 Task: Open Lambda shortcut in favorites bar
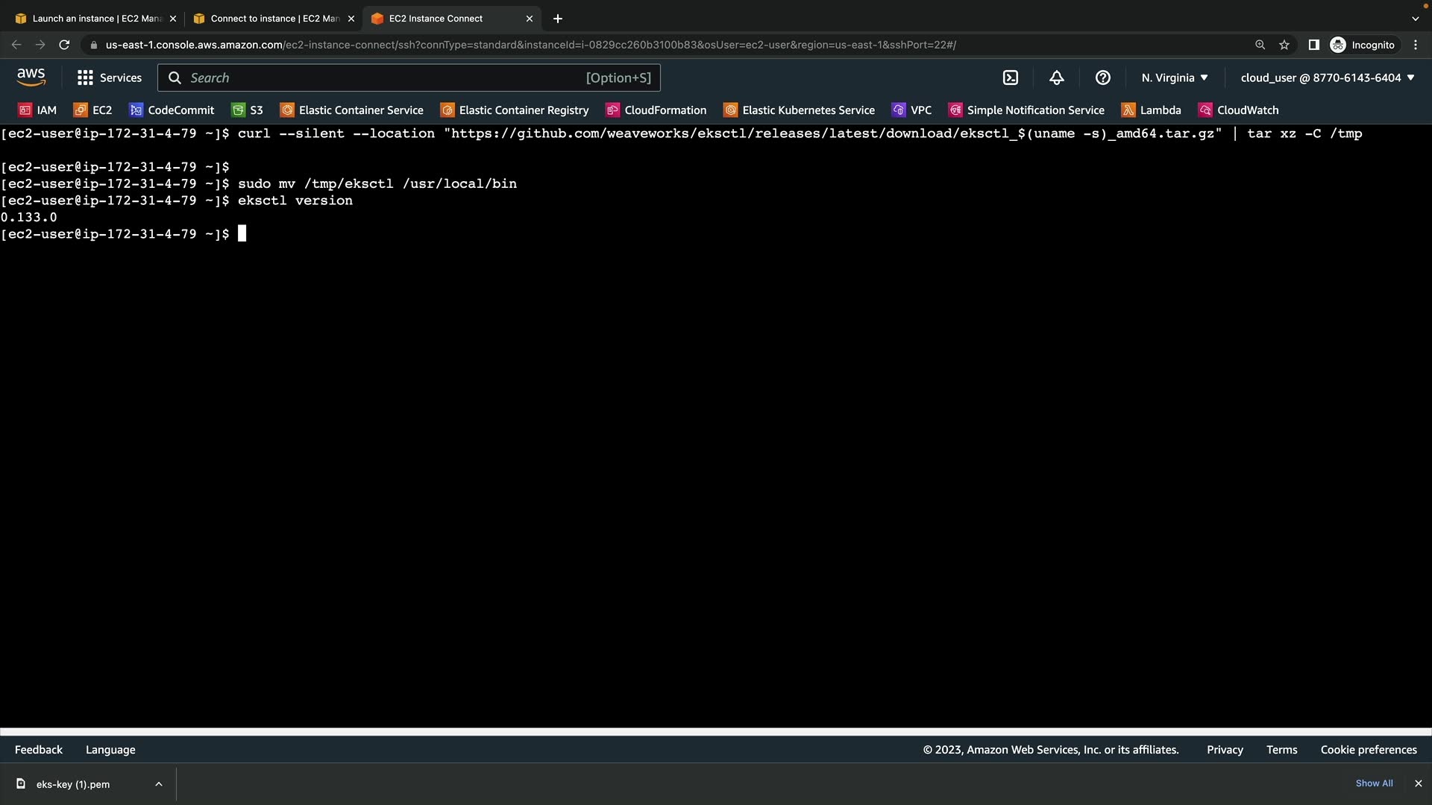click(x=1152, y=110)
